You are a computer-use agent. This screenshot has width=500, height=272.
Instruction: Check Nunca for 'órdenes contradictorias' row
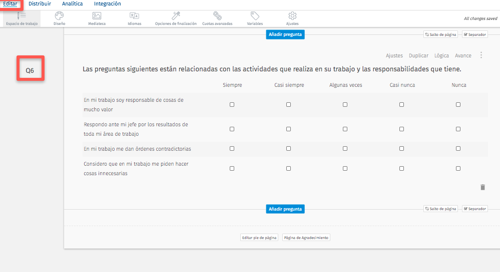point(458,149)
